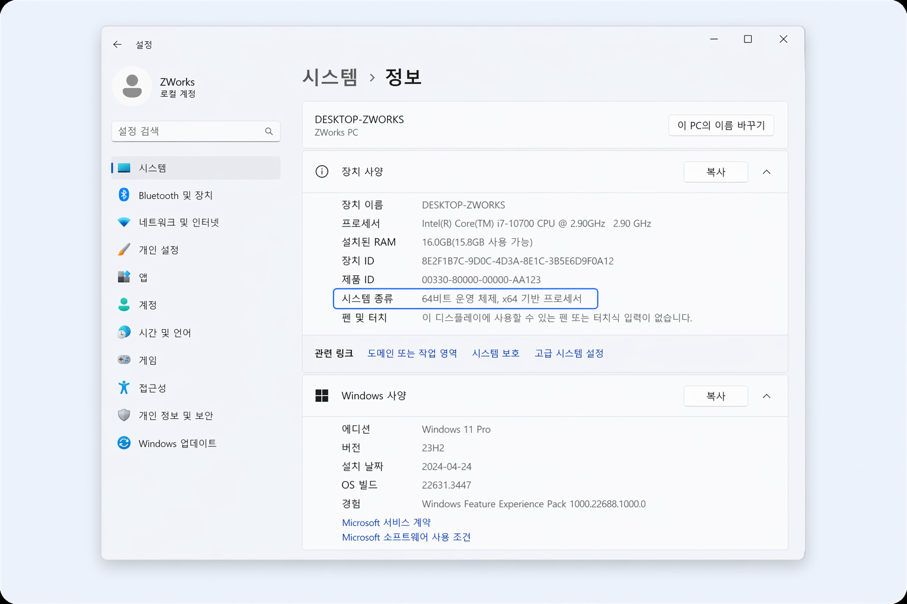Click the Windows 11 Pro edition value
The image size is (907, 604).
click(456, 429)
